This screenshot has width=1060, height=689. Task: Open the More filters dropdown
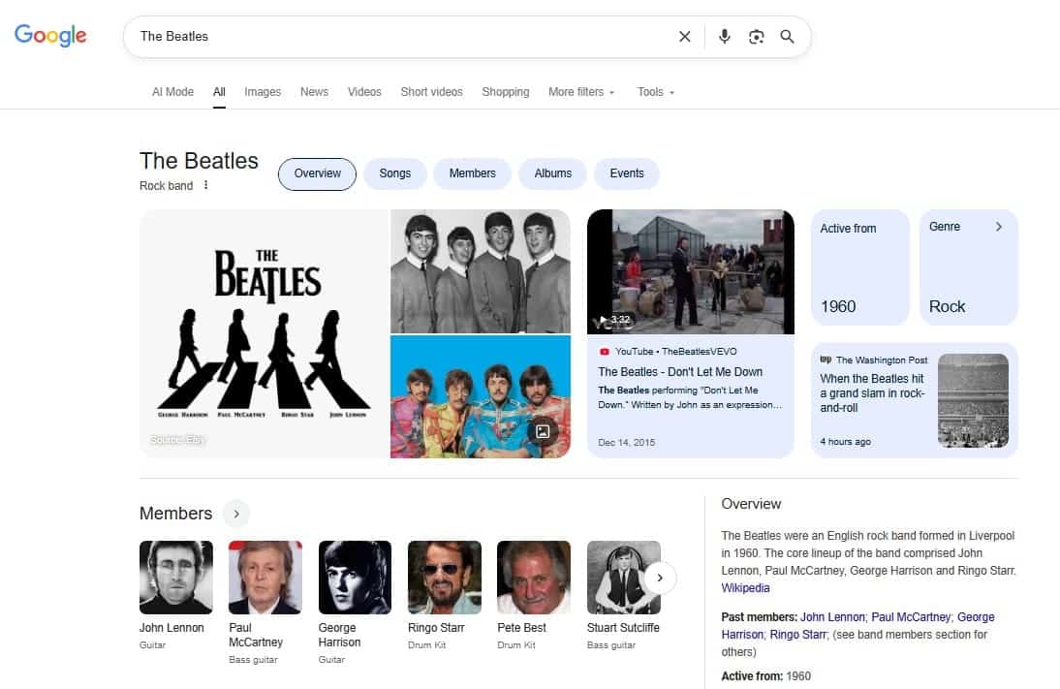580,91
